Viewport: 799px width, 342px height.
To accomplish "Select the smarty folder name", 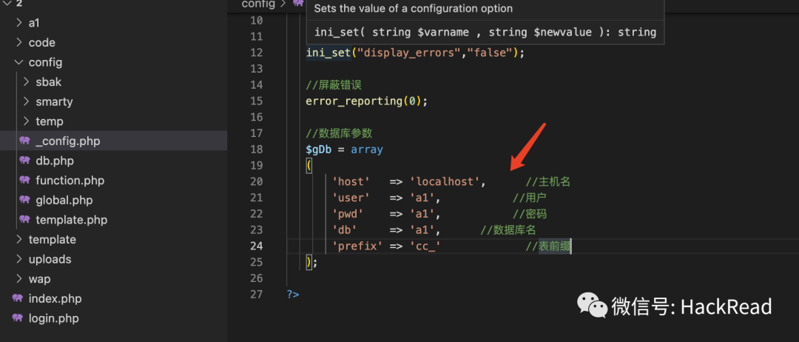I will (x=54, y=101).
